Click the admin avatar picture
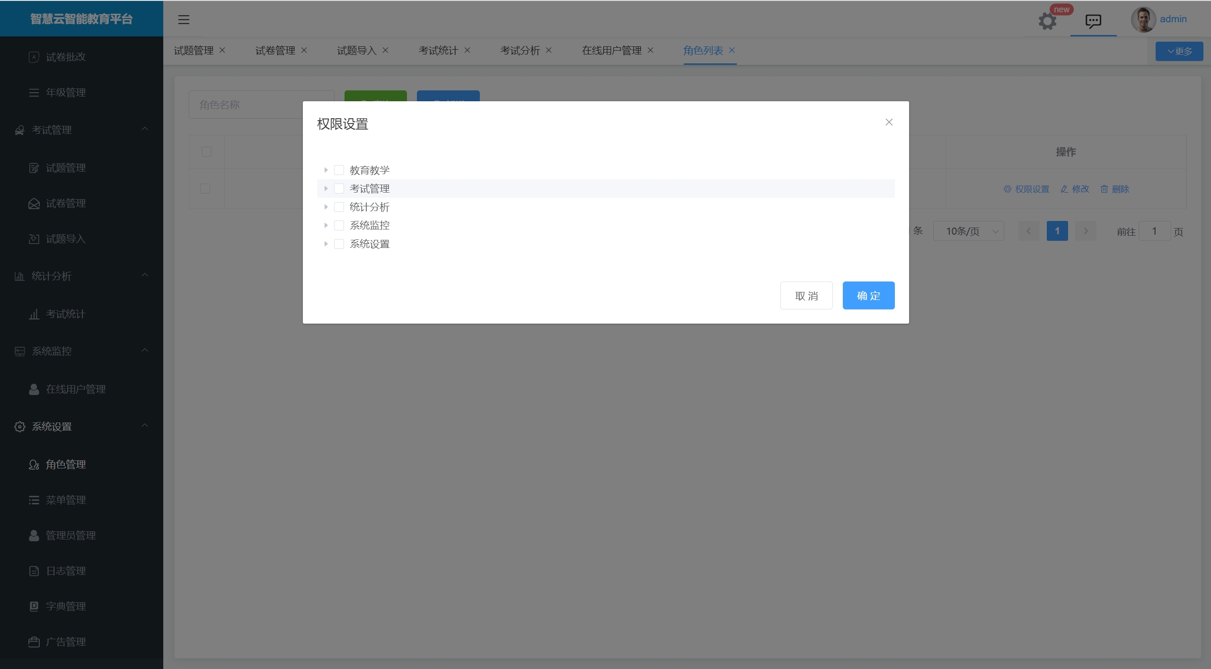The width and height of the screenshot is (1211, 669). 1143,19
